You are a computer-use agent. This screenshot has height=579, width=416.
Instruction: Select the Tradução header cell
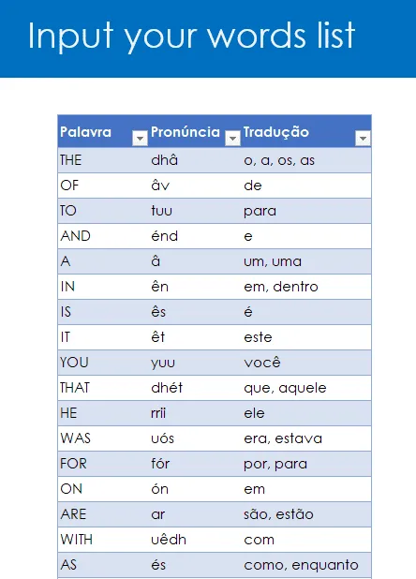(306, 131)
